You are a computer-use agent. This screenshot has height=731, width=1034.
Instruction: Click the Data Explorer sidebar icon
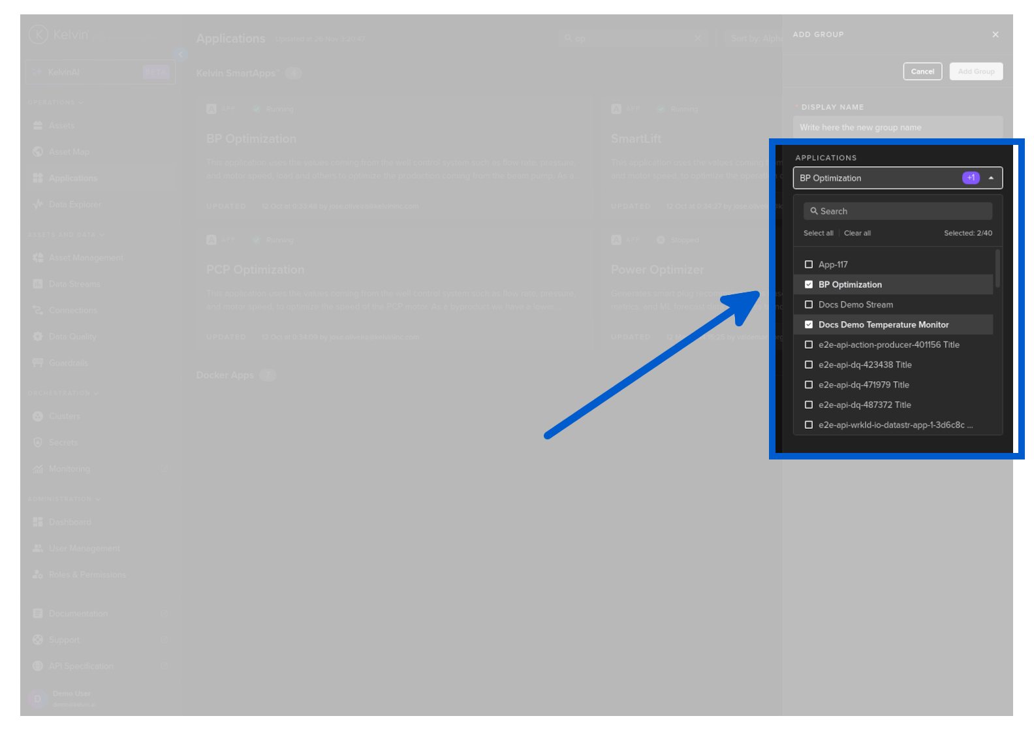click(38, 205)
